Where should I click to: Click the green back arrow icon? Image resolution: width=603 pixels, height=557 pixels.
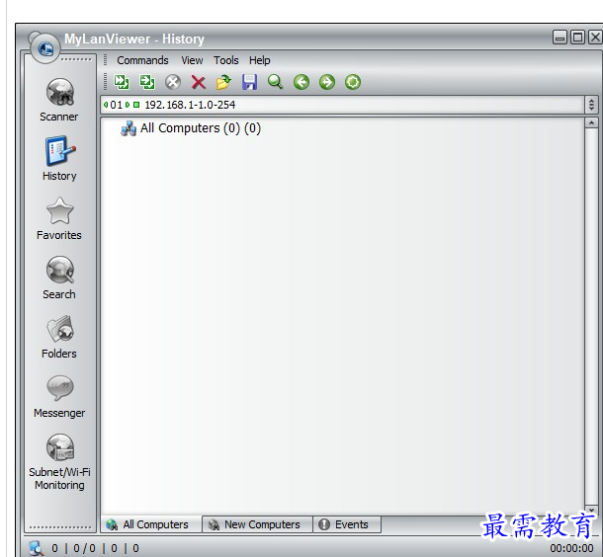[301, 82]
